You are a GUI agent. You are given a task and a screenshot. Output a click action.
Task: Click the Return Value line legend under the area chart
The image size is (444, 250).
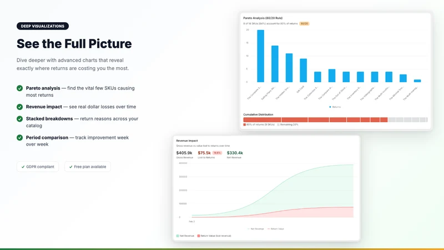pos(275,229)
